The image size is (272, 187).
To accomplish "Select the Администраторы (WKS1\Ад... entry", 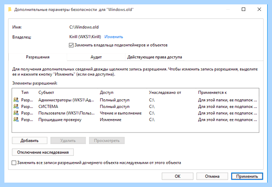I will pyautogui.click(x=135, y=100).
